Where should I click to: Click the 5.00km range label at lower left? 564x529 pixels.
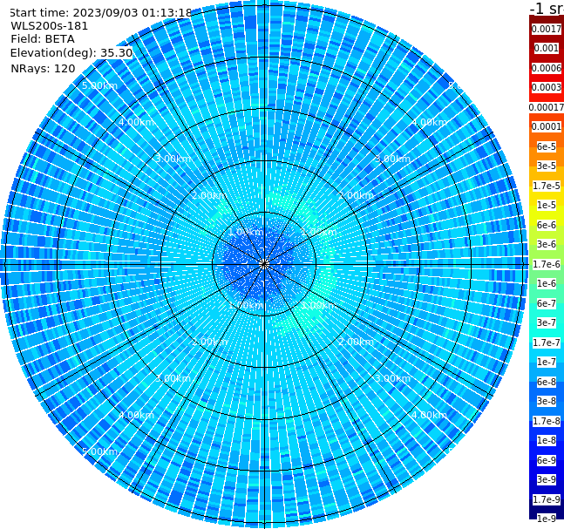pos(99,451)
